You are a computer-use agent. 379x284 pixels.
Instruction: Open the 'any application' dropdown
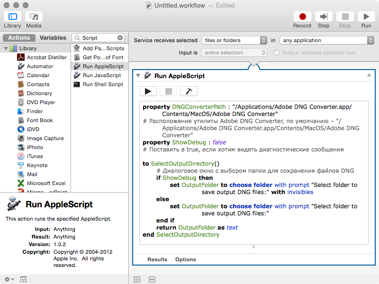(327, 40)
